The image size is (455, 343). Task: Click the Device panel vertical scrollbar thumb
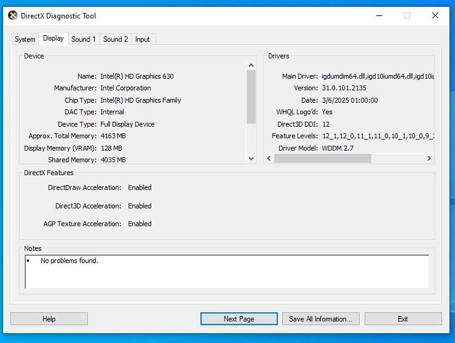[x=251, y=97]
